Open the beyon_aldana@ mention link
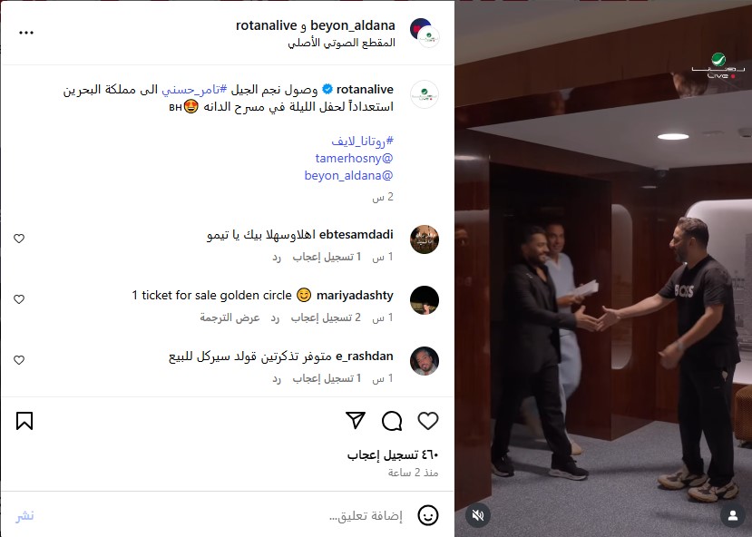 coord(348,175)
